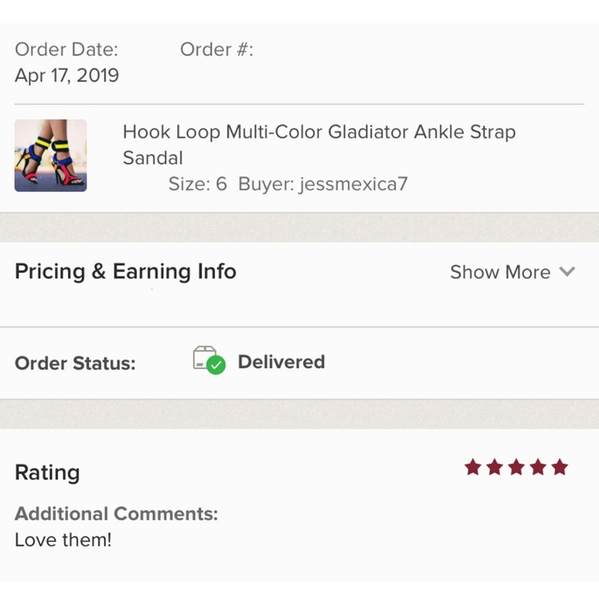Click the Show More text
599x599 pixels.
(x=500, y=272)
